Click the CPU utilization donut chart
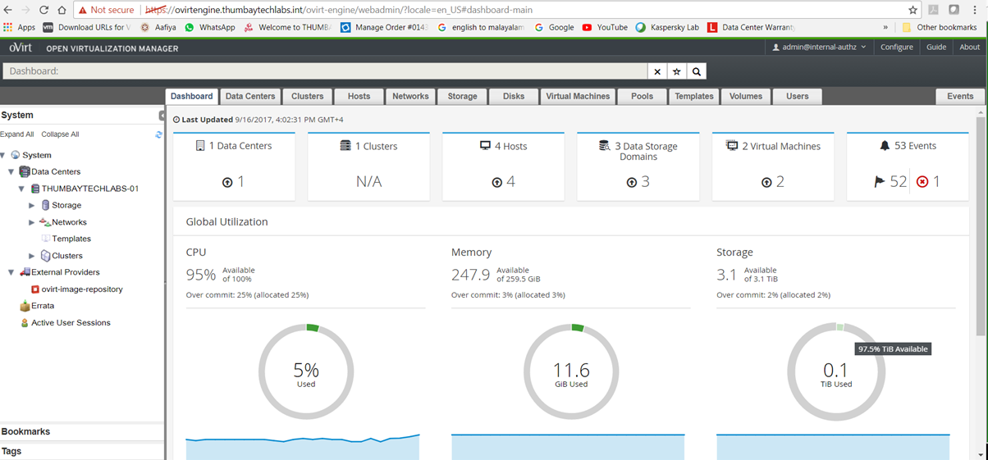Viewport: 988px width, 460px height. click(306, 371)
